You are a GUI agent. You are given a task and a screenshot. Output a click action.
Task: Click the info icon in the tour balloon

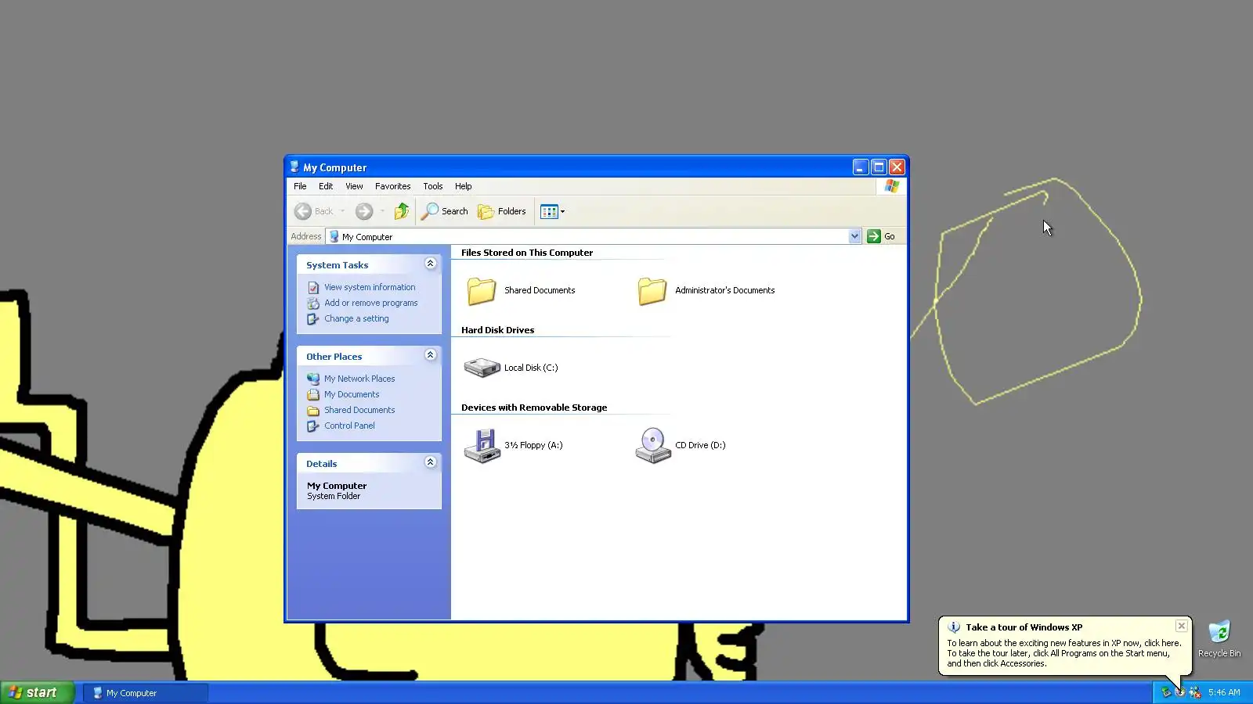tap(954, 627)
